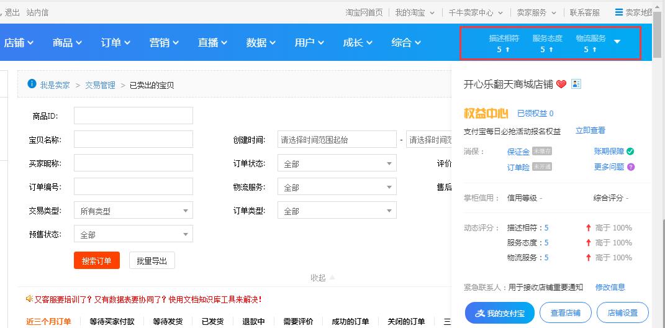Open the 交易类型 dropdown
Image resolution: width=665 pixels, height=328 pixels.
pos(133,211)
